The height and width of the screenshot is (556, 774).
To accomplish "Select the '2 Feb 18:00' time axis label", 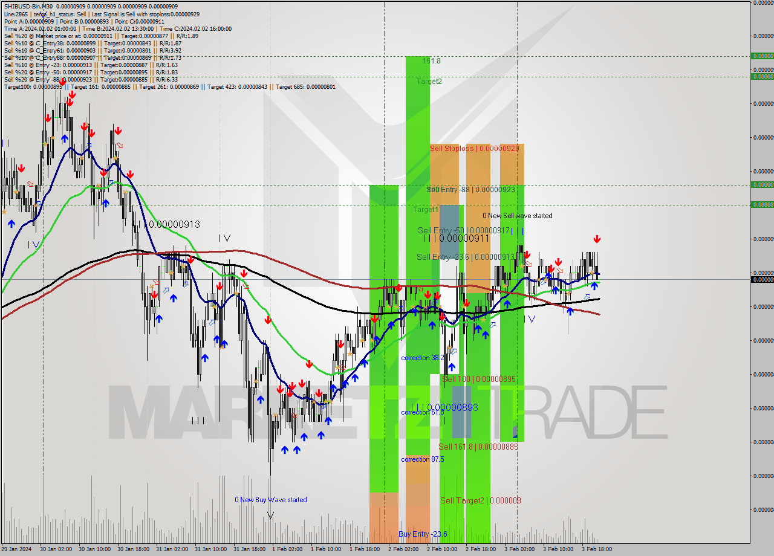I will click(481, 549).
